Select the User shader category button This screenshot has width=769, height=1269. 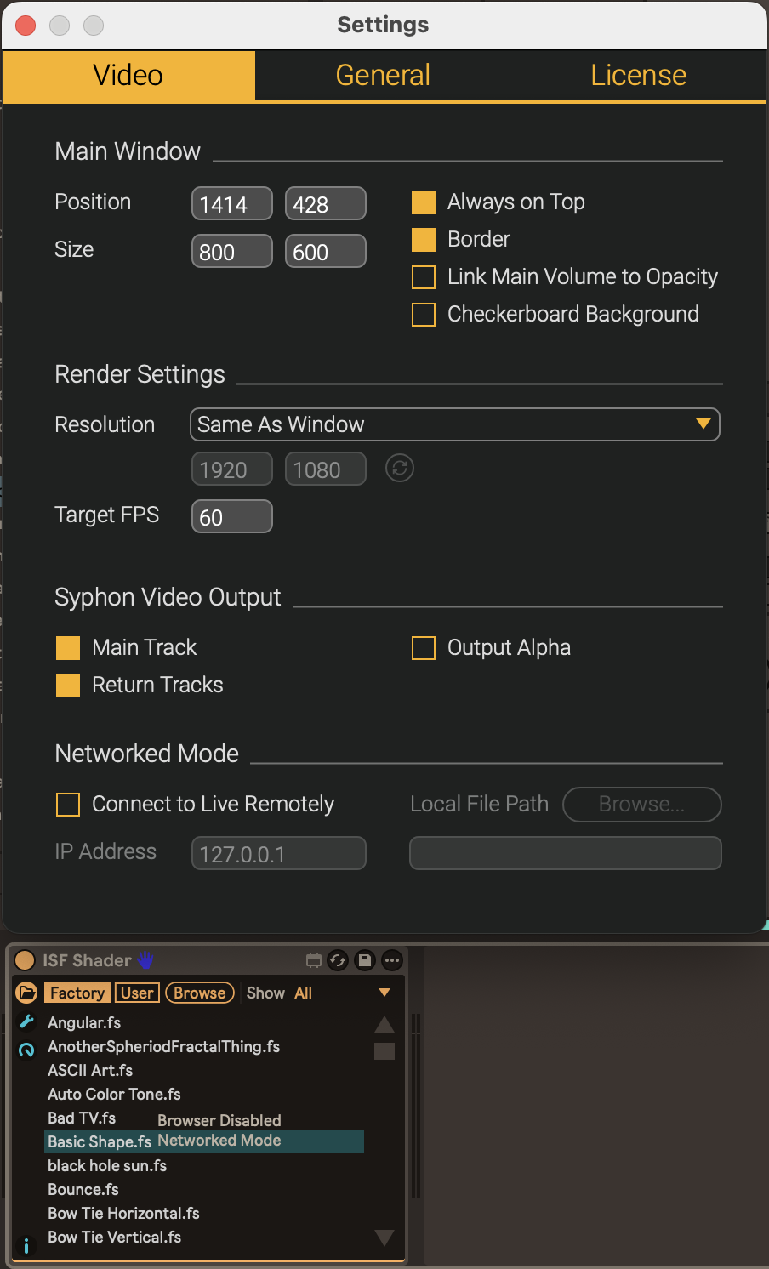(x=137, y=993)
